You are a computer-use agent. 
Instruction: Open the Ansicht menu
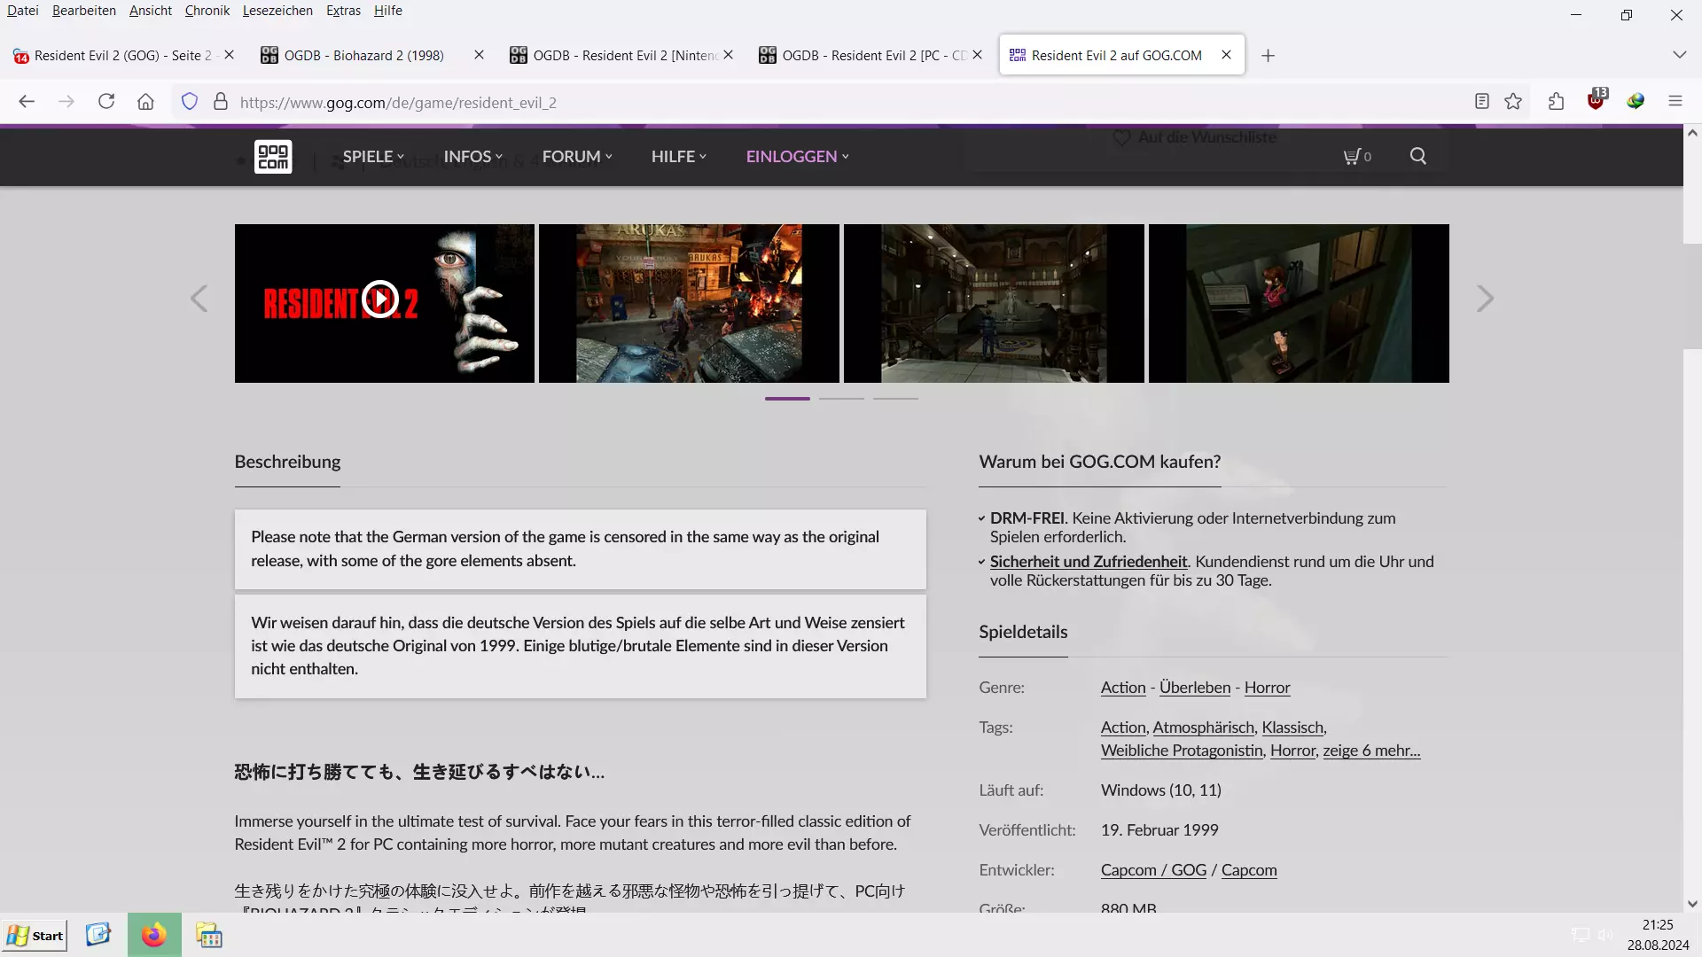point(151,11)
